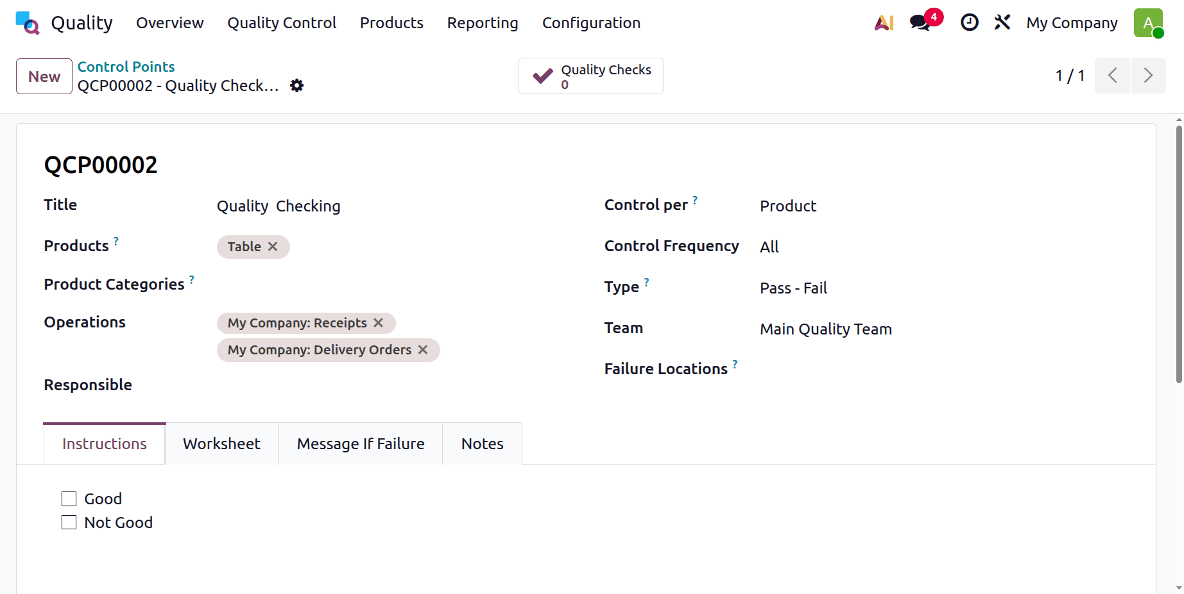Viewport: 1184px width, 594px height.
Task: Switch to the Worksheet tab
Action: click(x=221, y=443)
